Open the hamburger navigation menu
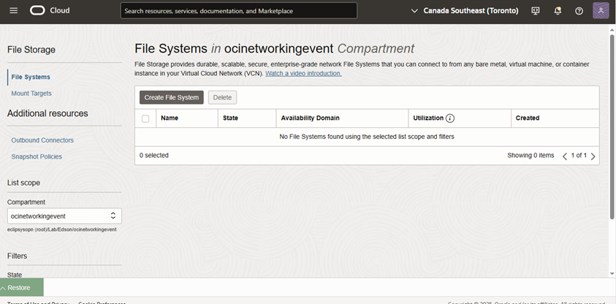This screenshot has width=616, height=304. [13, 11]
